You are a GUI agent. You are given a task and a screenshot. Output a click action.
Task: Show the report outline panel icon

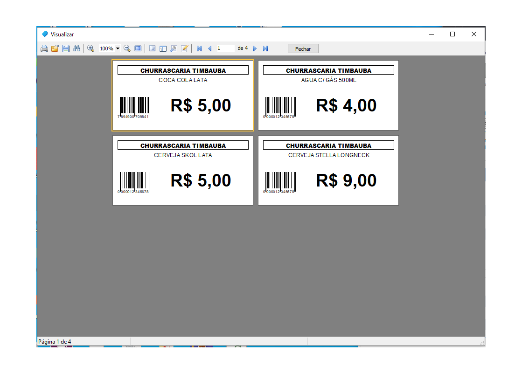pyautogui.click(x=152, y=48)
